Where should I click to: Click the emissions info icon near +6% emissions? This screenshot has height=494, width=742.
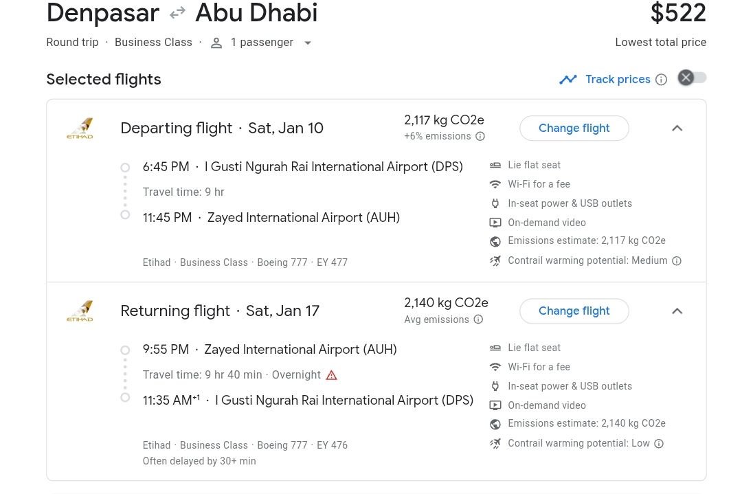(x=482, y=136)
